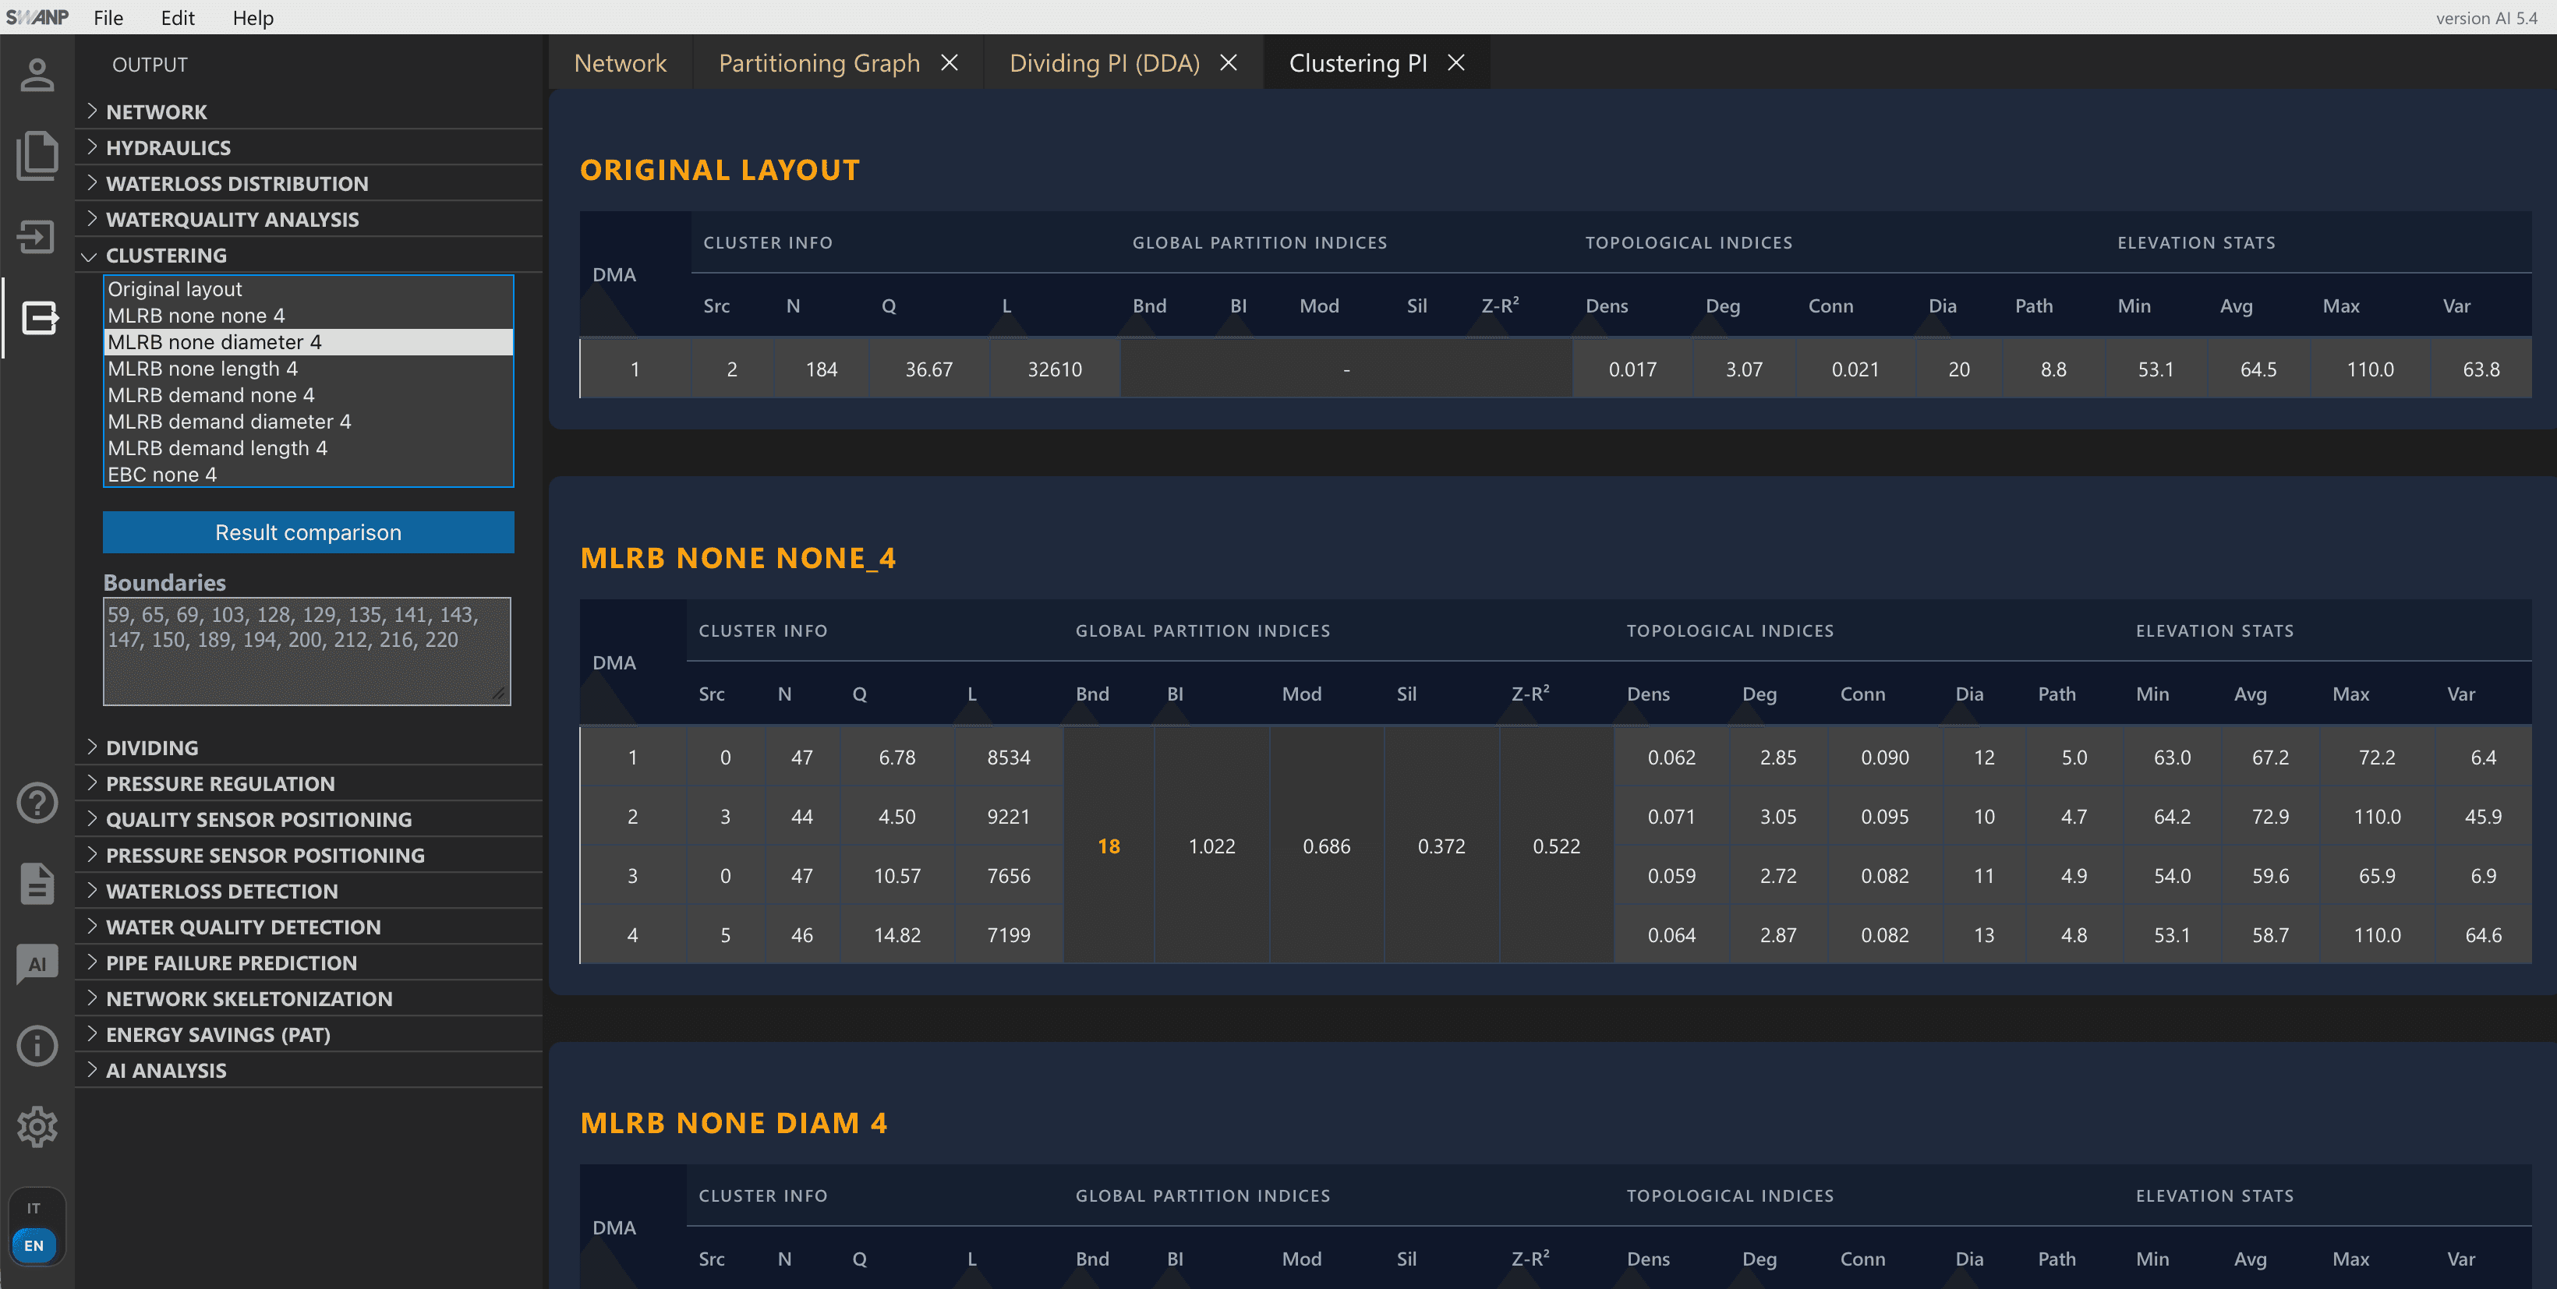Select MLRB demand length 4 entry
2557x1289 pixels.
click(x=309, y=447)
